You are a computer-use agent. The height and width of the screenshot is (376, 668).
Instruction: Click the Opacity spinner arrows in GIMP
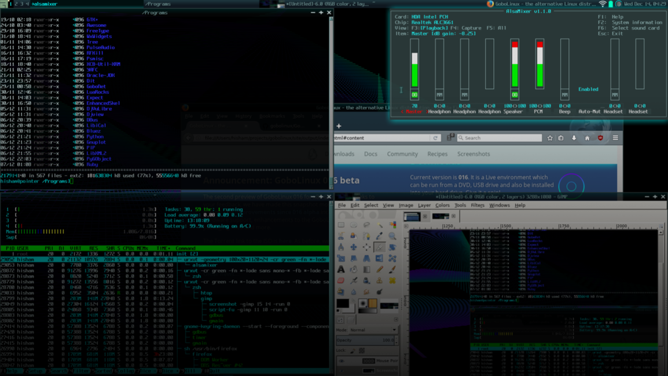[x=396, y=340]
